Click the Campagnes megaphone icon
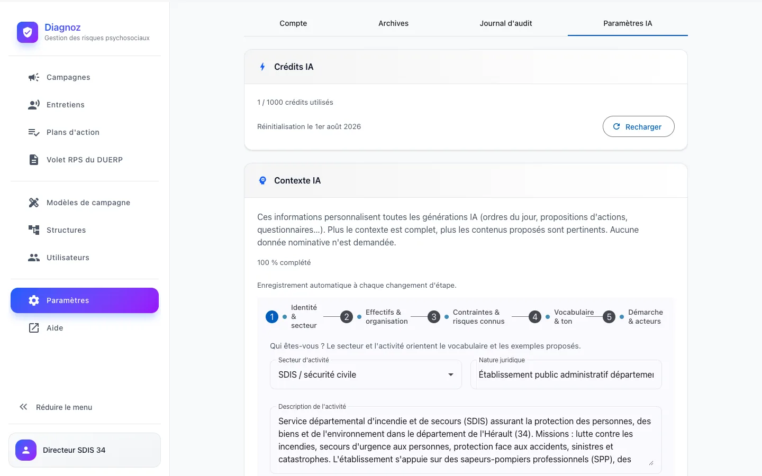The height and width of the screenshot is (476, 762). [x=34, y=77]
